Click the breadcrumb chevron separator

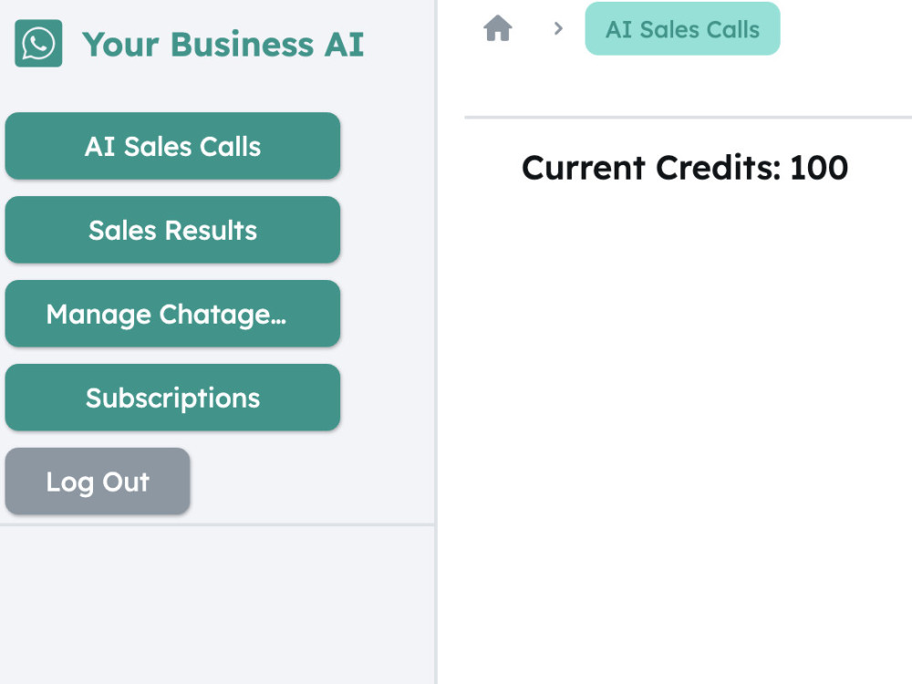click(558, 28)
